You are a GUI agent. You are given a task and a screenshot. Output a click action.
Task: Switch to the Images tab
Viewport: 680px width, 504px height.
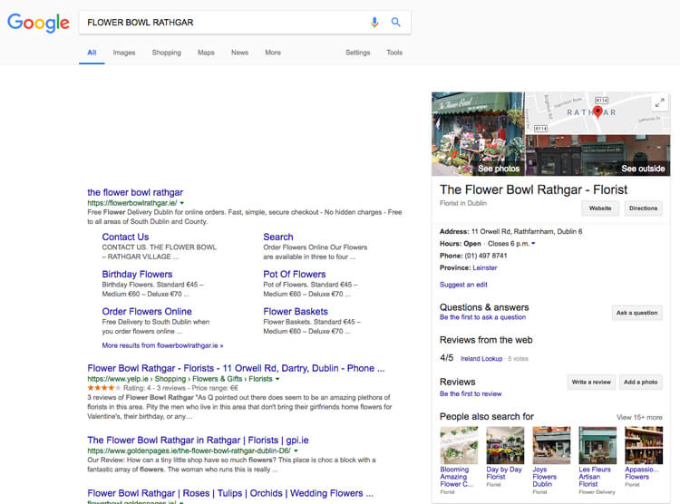coord(124,53)
